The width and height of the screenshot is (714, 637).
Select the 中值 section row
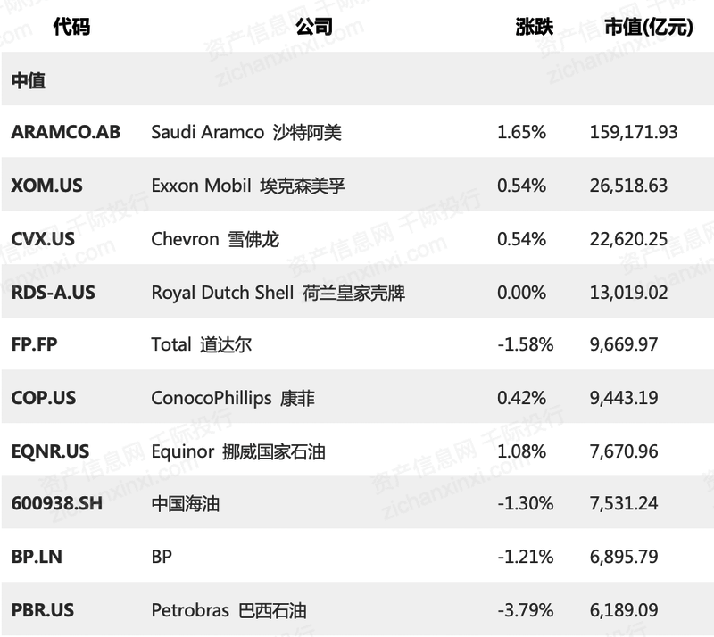click(357, 79)
